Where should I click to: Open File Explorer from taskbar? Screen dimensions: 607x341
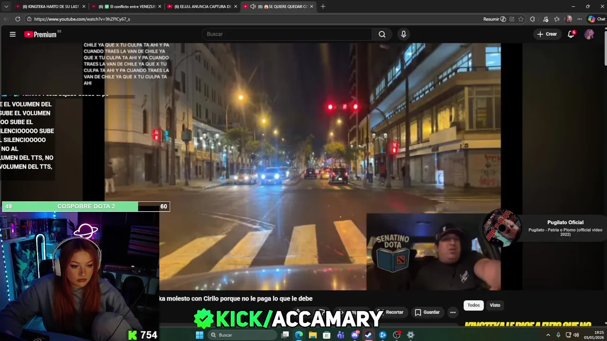point(313,335)
